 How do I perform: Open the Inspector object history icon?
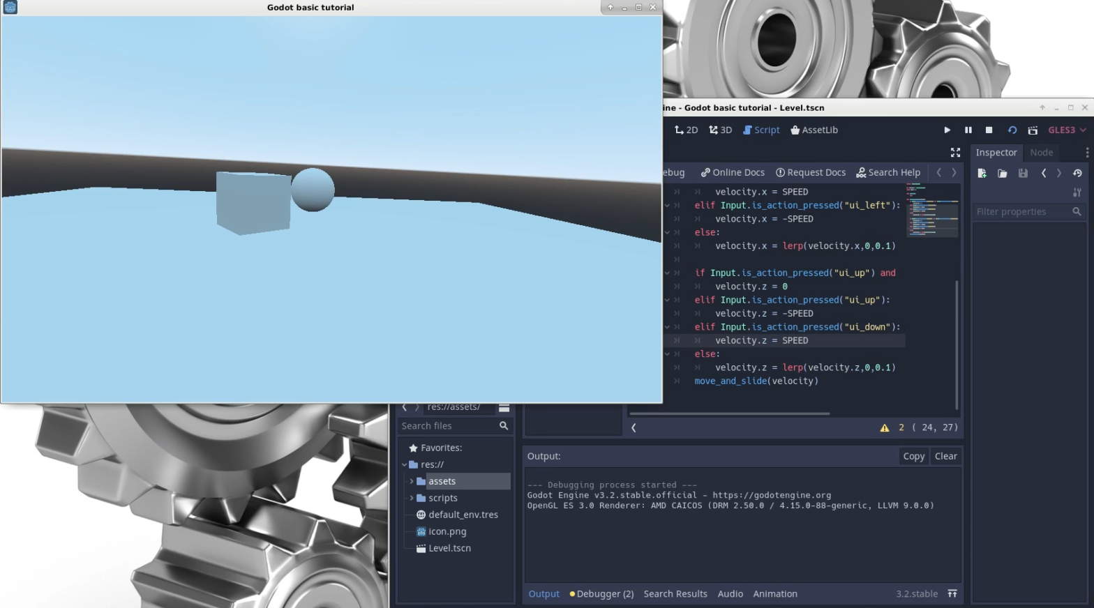point(1077,174)
